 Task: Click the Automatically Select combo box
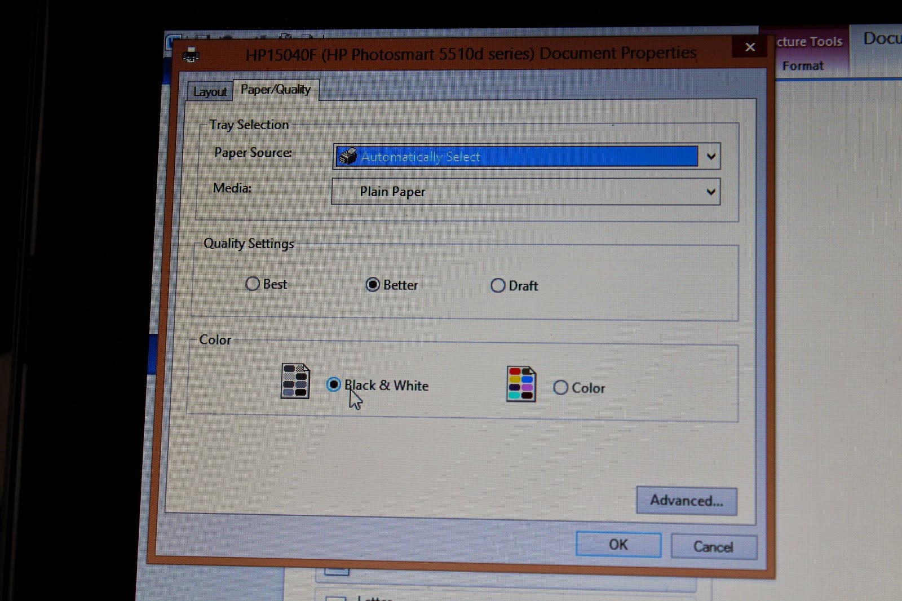coord(527,156)
